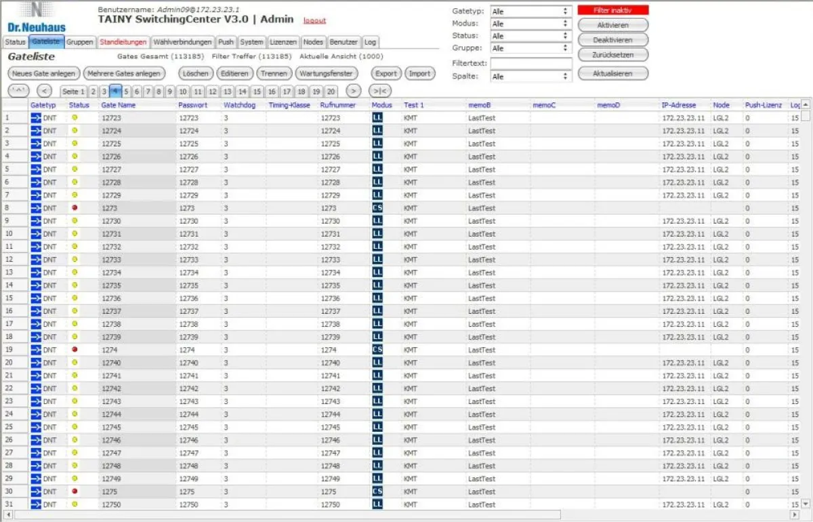Viewport: 813px width, 522px height.
Task: Click the red status indicator for gate 1273
Action: [x=75, y=208]
